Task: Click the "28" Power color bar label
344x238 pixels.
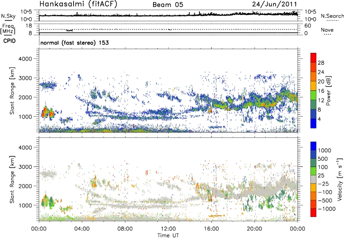Action: coord(321,63)
